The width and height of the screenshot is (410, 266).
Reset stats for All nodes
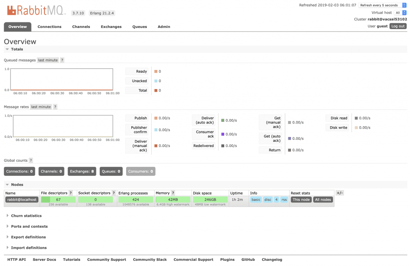click(323, 200)
